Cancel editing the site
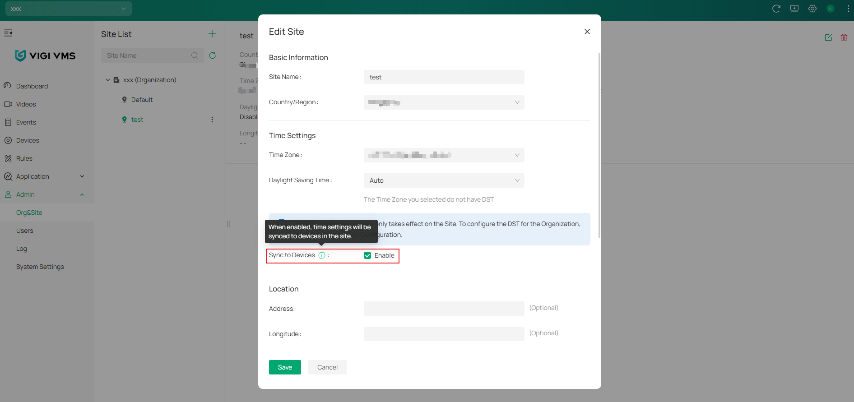 (327, 367)
